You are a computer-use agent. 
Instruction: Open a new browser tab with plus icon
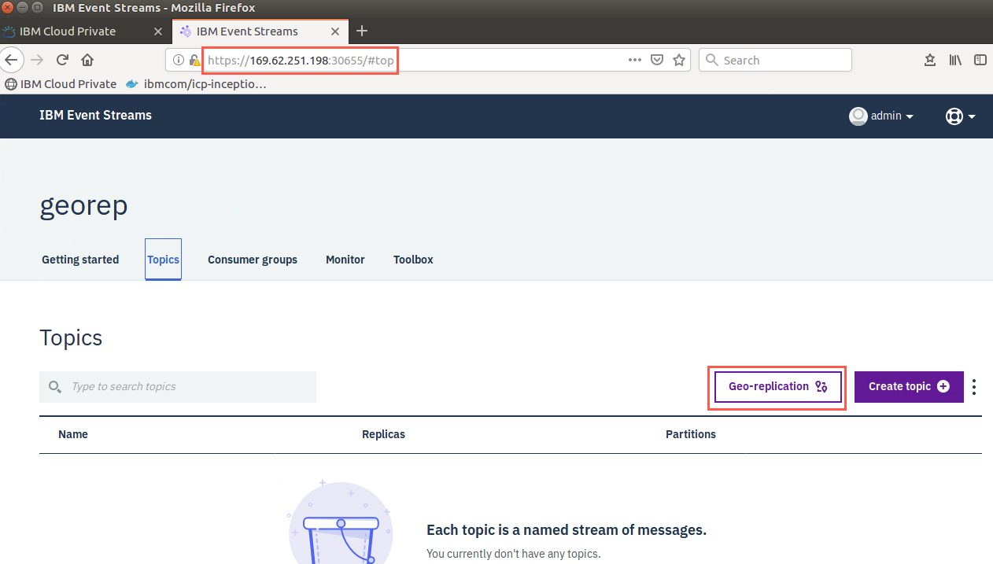click(362, 31)
